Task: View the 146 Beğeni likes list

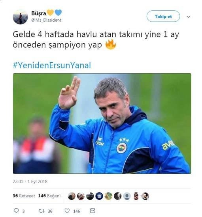Action: [x=49, y=196]
